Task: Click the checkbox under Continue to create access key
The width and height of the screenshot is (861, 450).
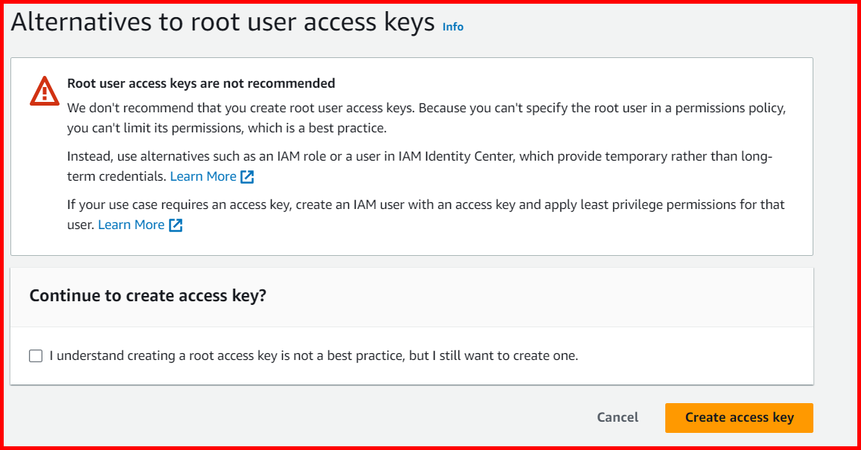Action: point(35,356)
